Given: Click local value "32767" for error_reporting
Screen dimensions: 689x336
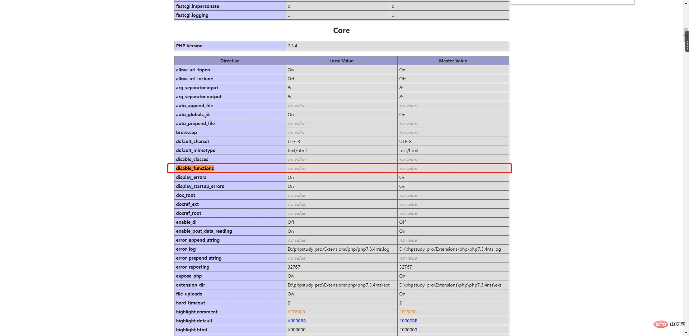Looking at the screenshot, I should coord(294,267).
